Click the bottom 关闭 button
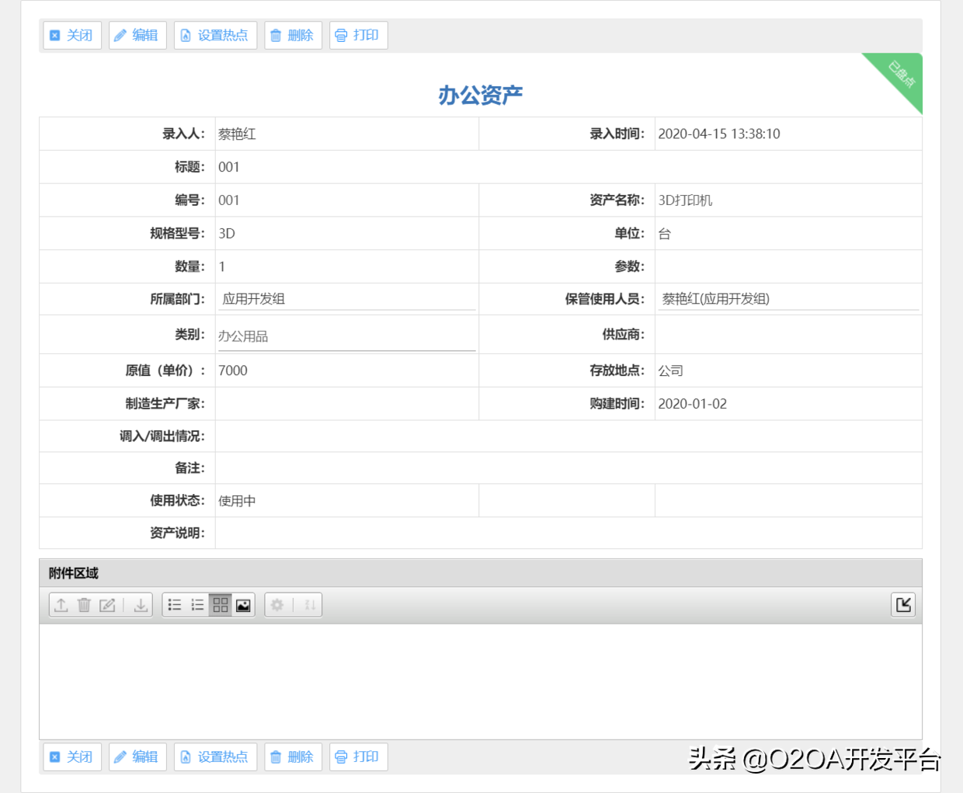This screenshot has height=793, width=963. point(71,756)
